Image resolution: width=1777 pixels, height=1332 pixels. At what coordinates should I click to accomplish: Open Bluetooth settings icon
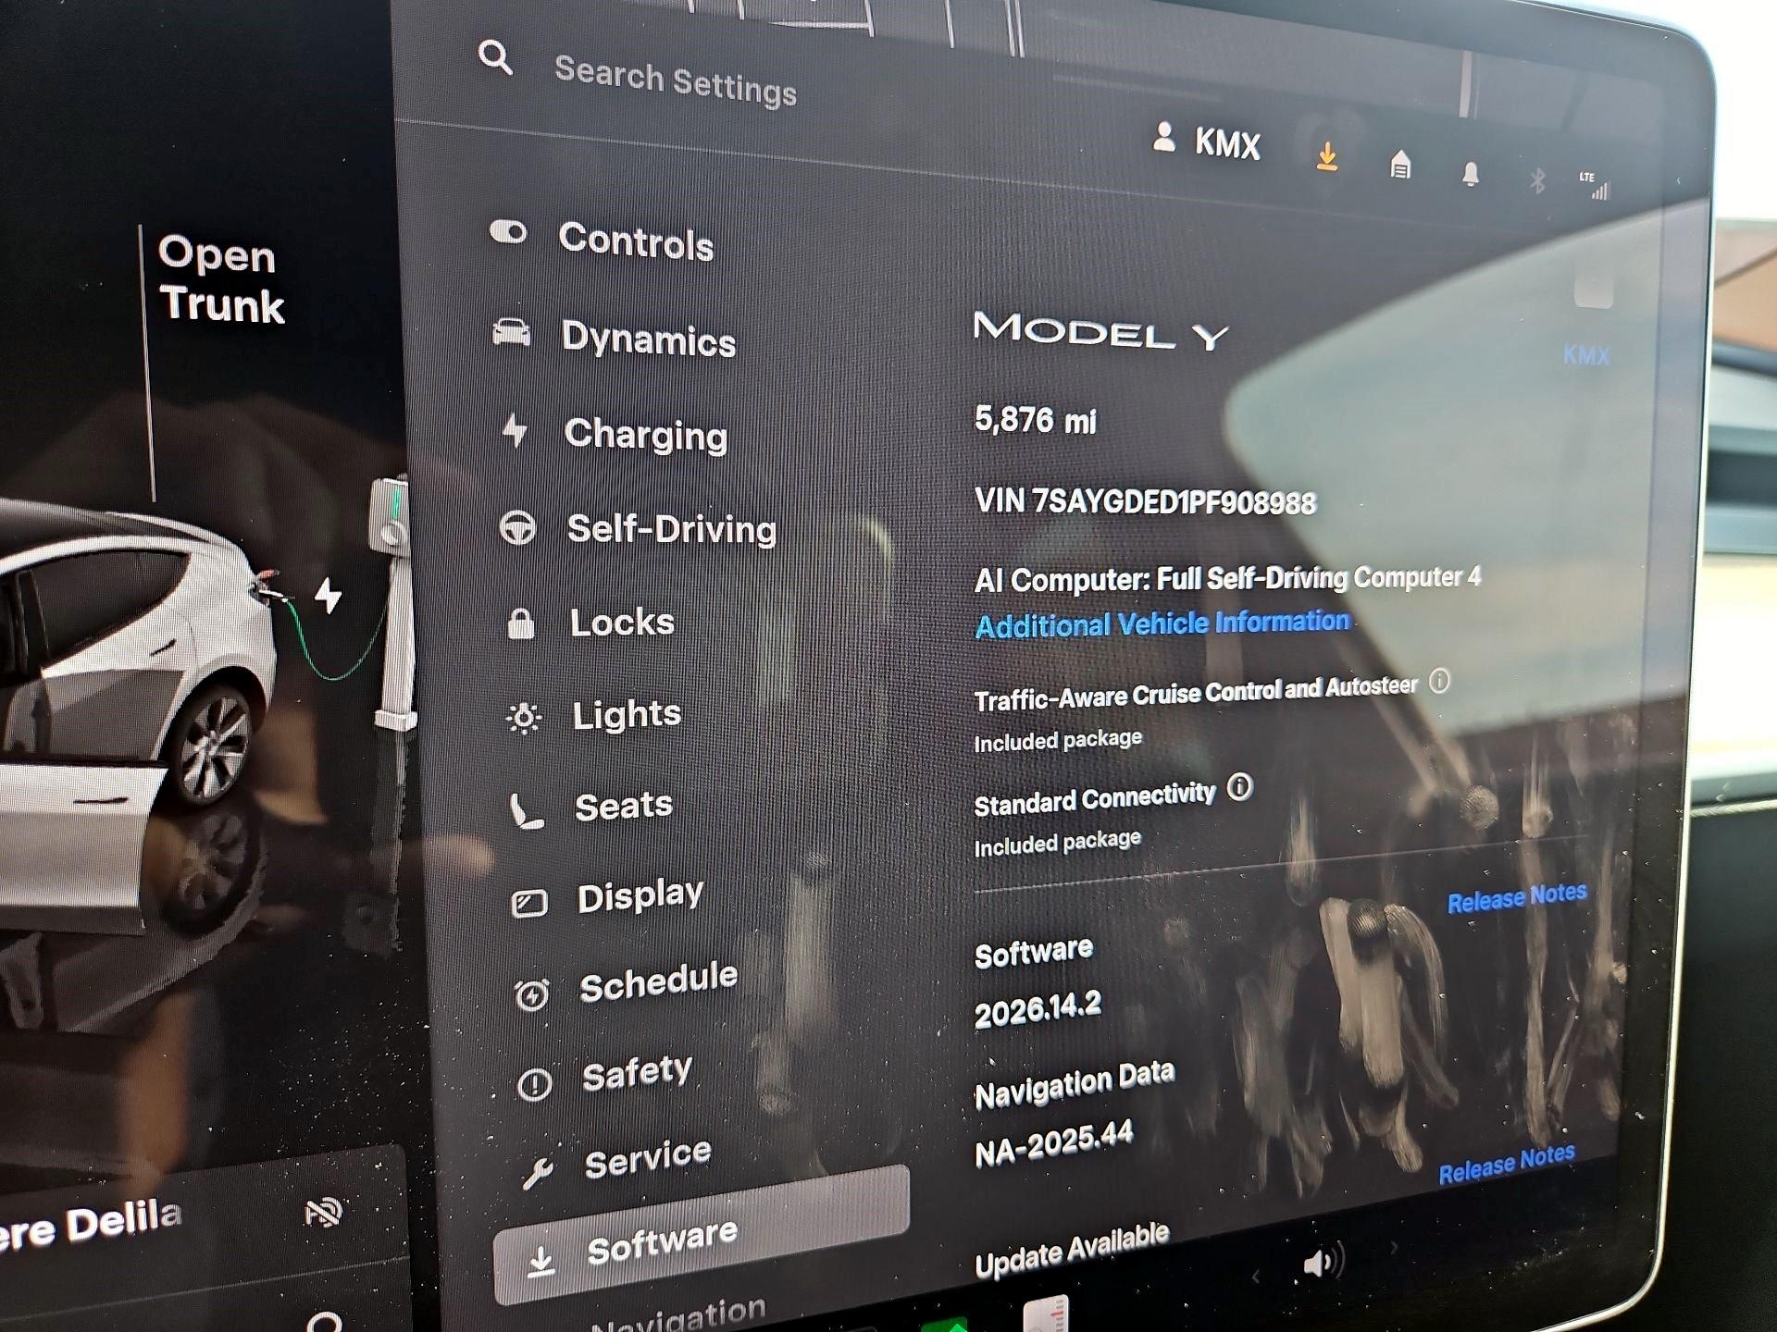(x=1537, y=179)
